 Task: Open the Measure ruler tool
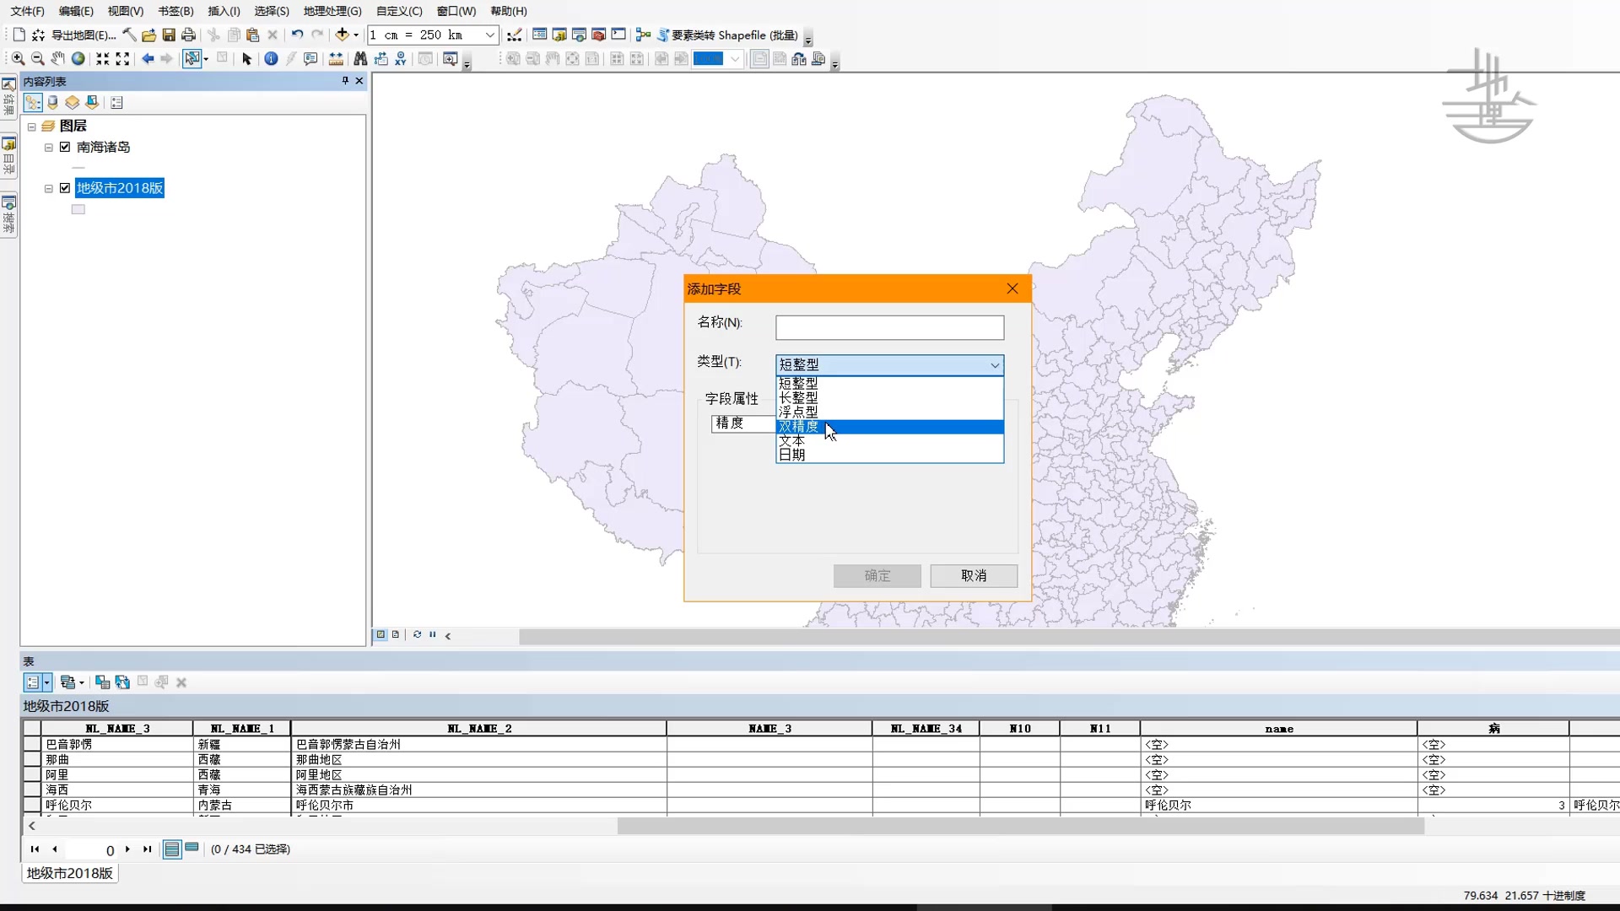336,59
